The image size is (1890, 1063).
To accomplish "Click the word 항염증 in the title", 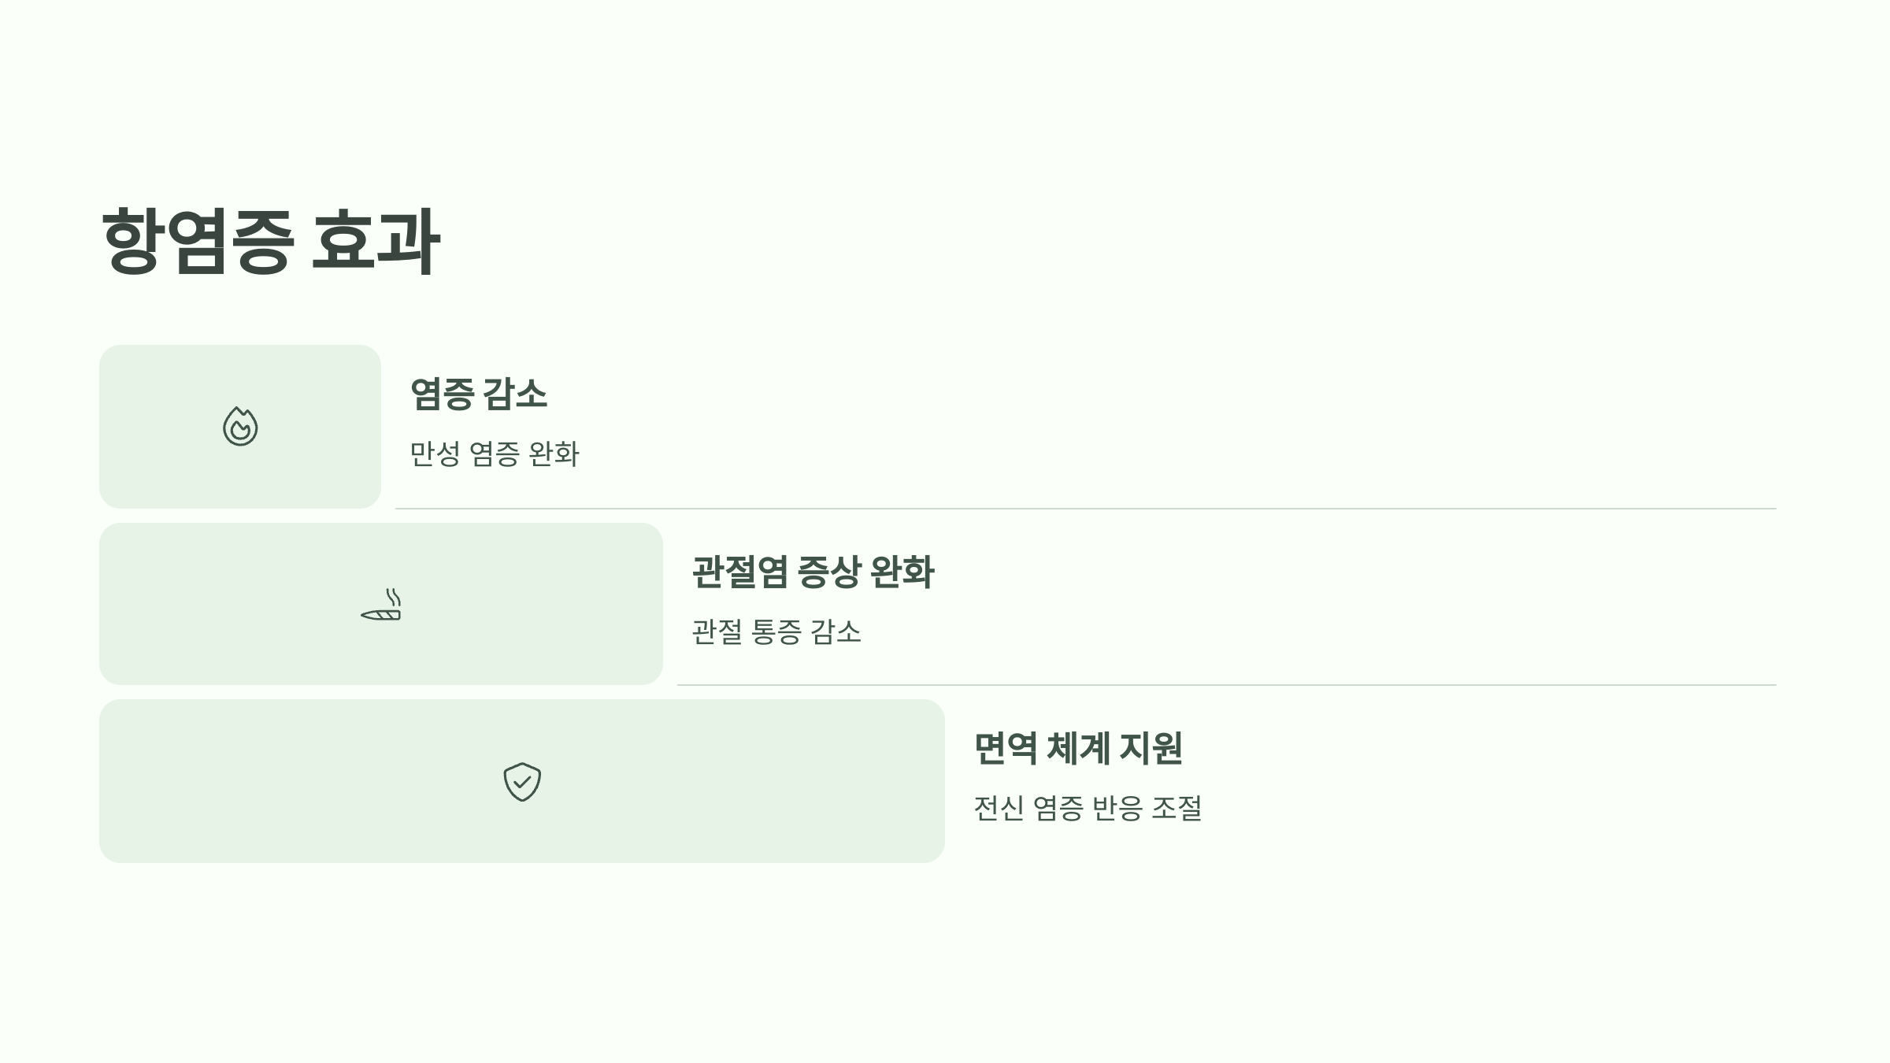I will (198, 241).
